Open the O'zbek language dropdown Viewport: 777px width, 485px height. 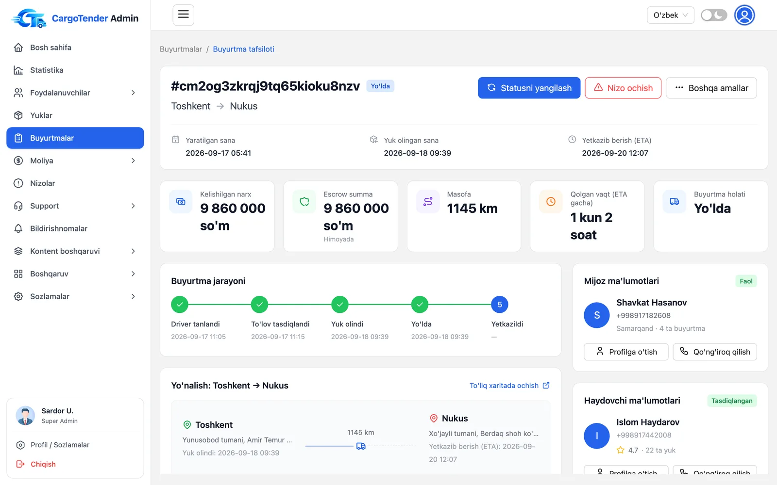(670, 15)
